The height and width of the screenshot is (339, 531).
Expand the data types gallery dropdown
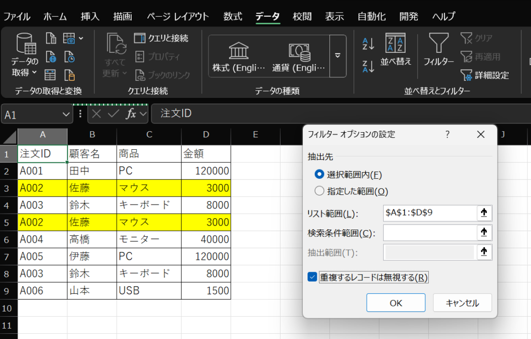pos(338,55)
